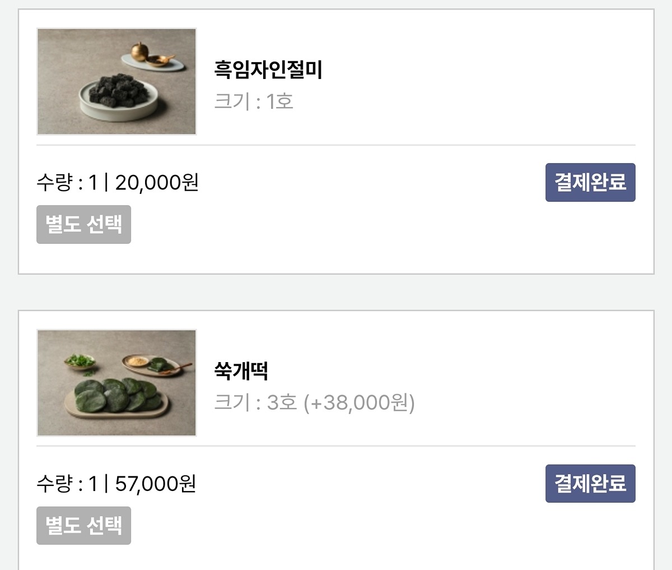Click the 57,000원 price
Viewport: 672px width, 570px height.
coord(156,484)
